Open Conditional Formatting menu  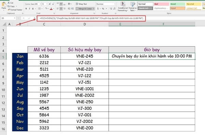pyautogui.click(x=123, y=6)
